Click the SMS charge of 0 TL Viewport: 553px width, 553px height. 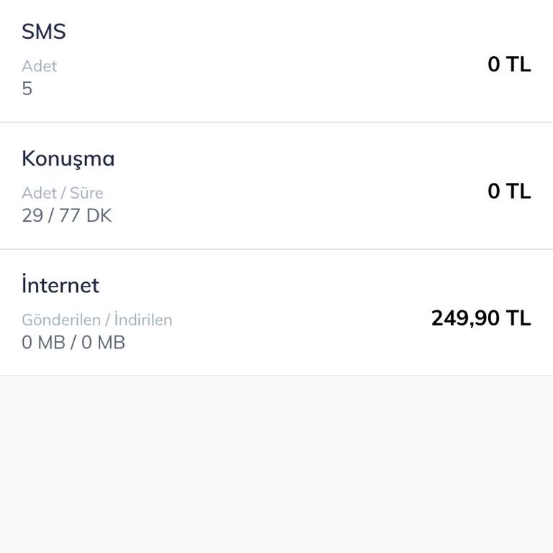pos(508,64)
